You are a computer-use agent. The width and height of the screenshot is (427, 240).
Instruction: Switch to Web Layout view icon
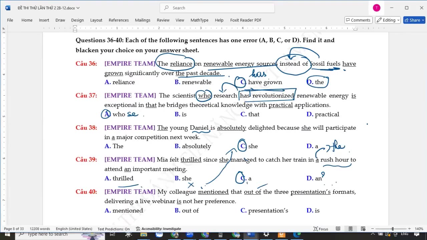tap(363, 229)
